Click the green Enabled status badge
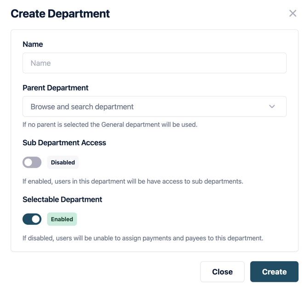 coord(62,219)
